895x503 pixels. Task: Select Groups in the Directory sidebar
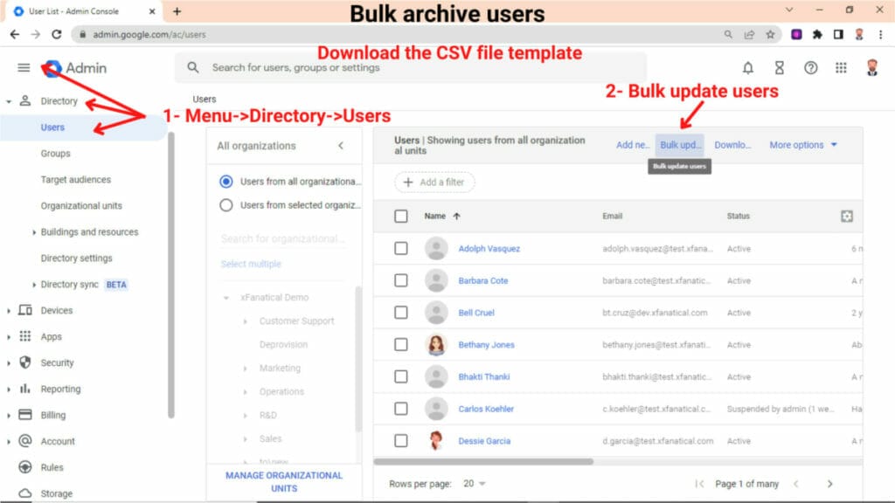pos(55,153)
